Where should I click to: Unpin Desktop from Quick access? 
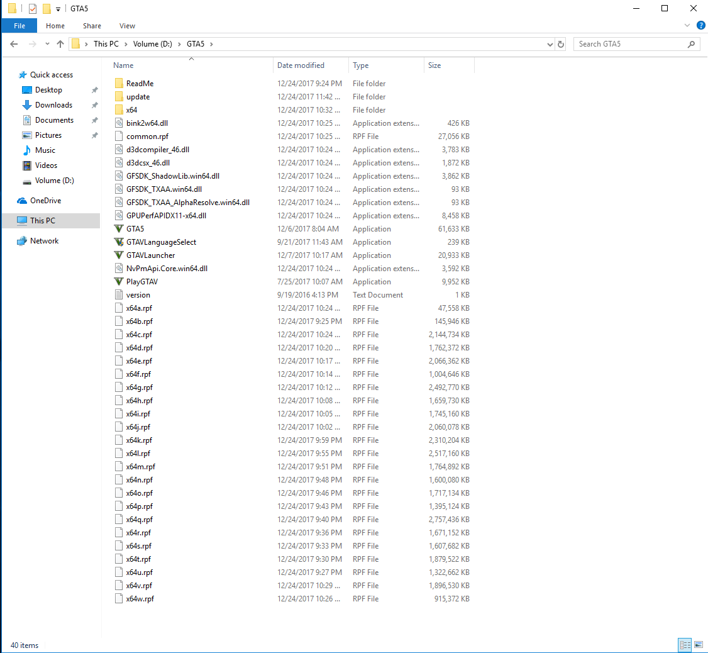(x=95, y=91)
